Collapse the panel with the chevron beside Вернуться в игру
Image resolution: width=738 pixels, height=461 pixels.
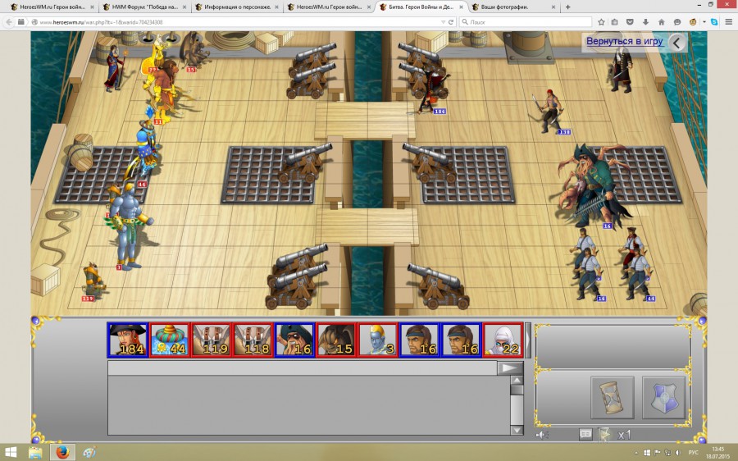[676, 43]
